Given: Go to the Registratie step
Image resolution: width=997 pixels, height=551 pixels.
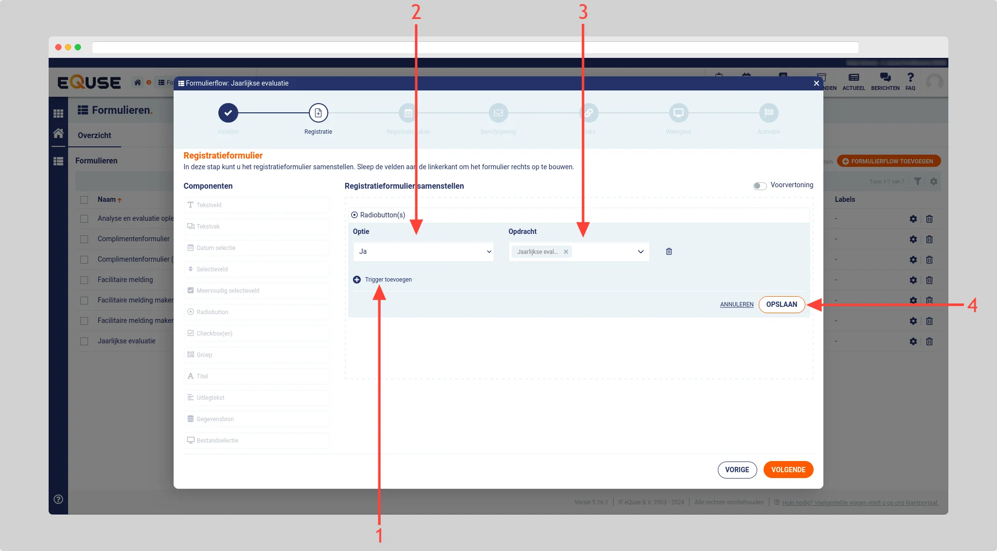Looking at the screenshot, I should pyautogui.click(x=318, y=113).
